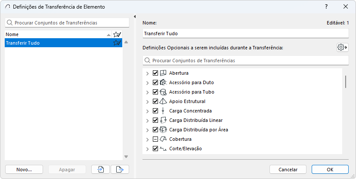
Task: Click the export transfer set icon button
Action: (x=120, y=170)
